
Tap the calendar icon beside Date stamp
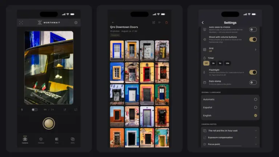[205, 82]
